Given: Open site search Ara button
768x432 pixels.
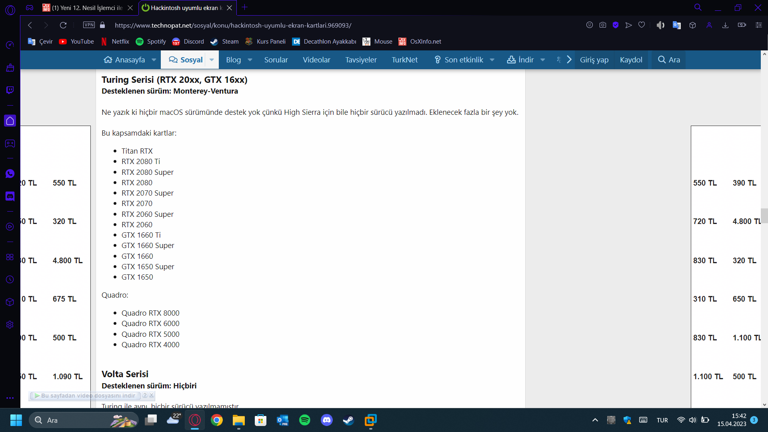Looking at the screenshot, I should [x=669, y=60].
